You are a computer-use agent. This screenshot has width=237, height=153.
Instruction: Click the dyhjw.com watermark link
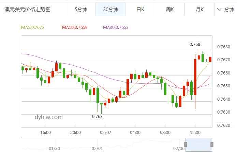tap(49, 117)
